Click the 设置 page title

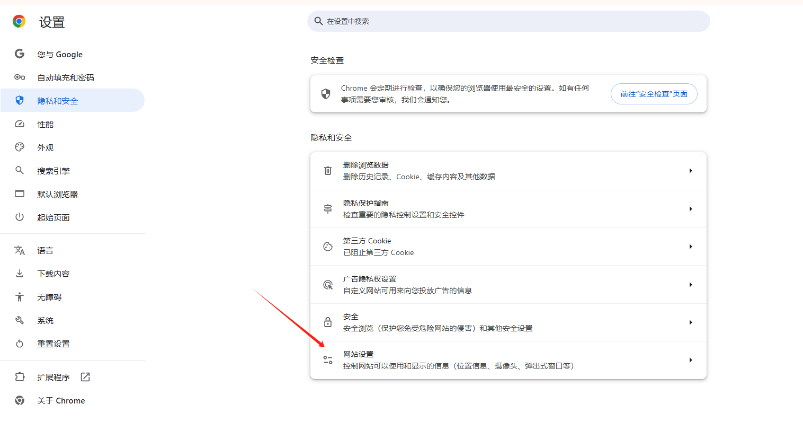point(52,22)
